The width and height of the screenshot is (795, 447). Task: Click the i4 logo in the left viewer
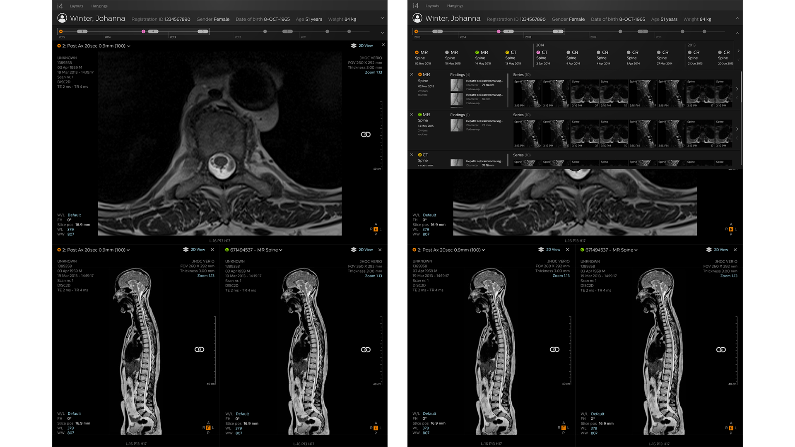[x=60, y=6]
